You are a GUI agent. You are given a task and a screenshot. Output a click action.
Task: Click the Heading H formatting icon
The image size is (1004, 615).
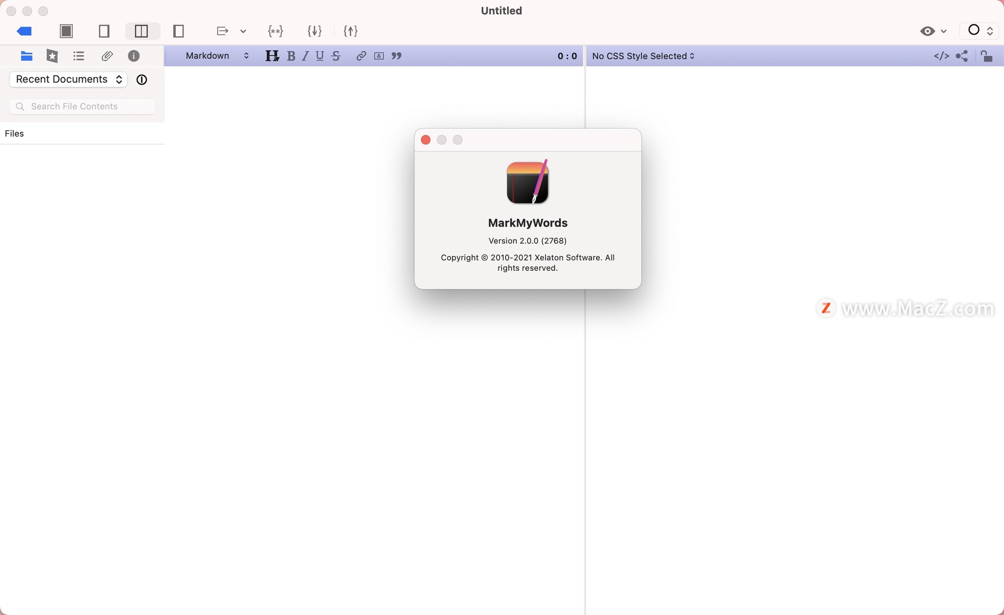[x=272, y=56]
